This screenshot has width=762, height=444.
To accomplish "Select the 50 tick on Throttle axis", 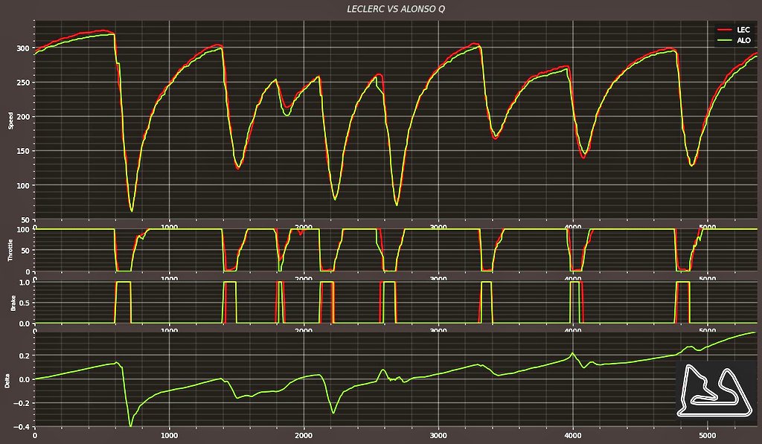I will tap(25, 251).
